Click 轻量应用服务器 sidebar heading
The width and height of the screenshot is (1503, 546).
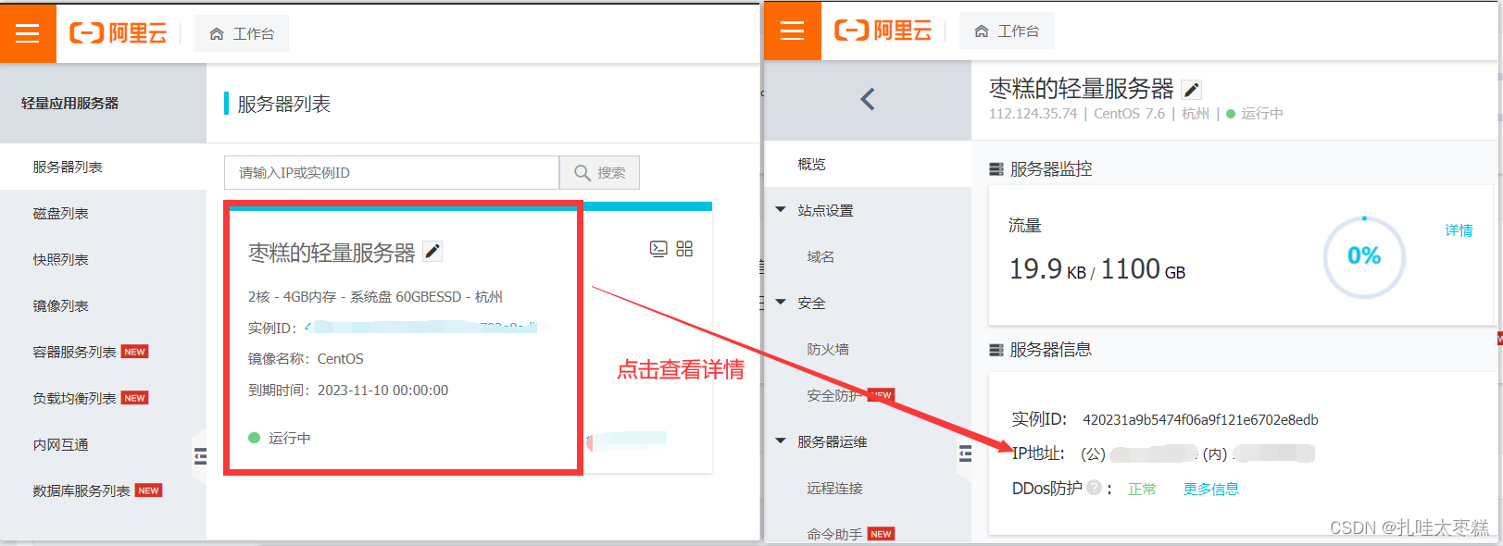[70, 104]
